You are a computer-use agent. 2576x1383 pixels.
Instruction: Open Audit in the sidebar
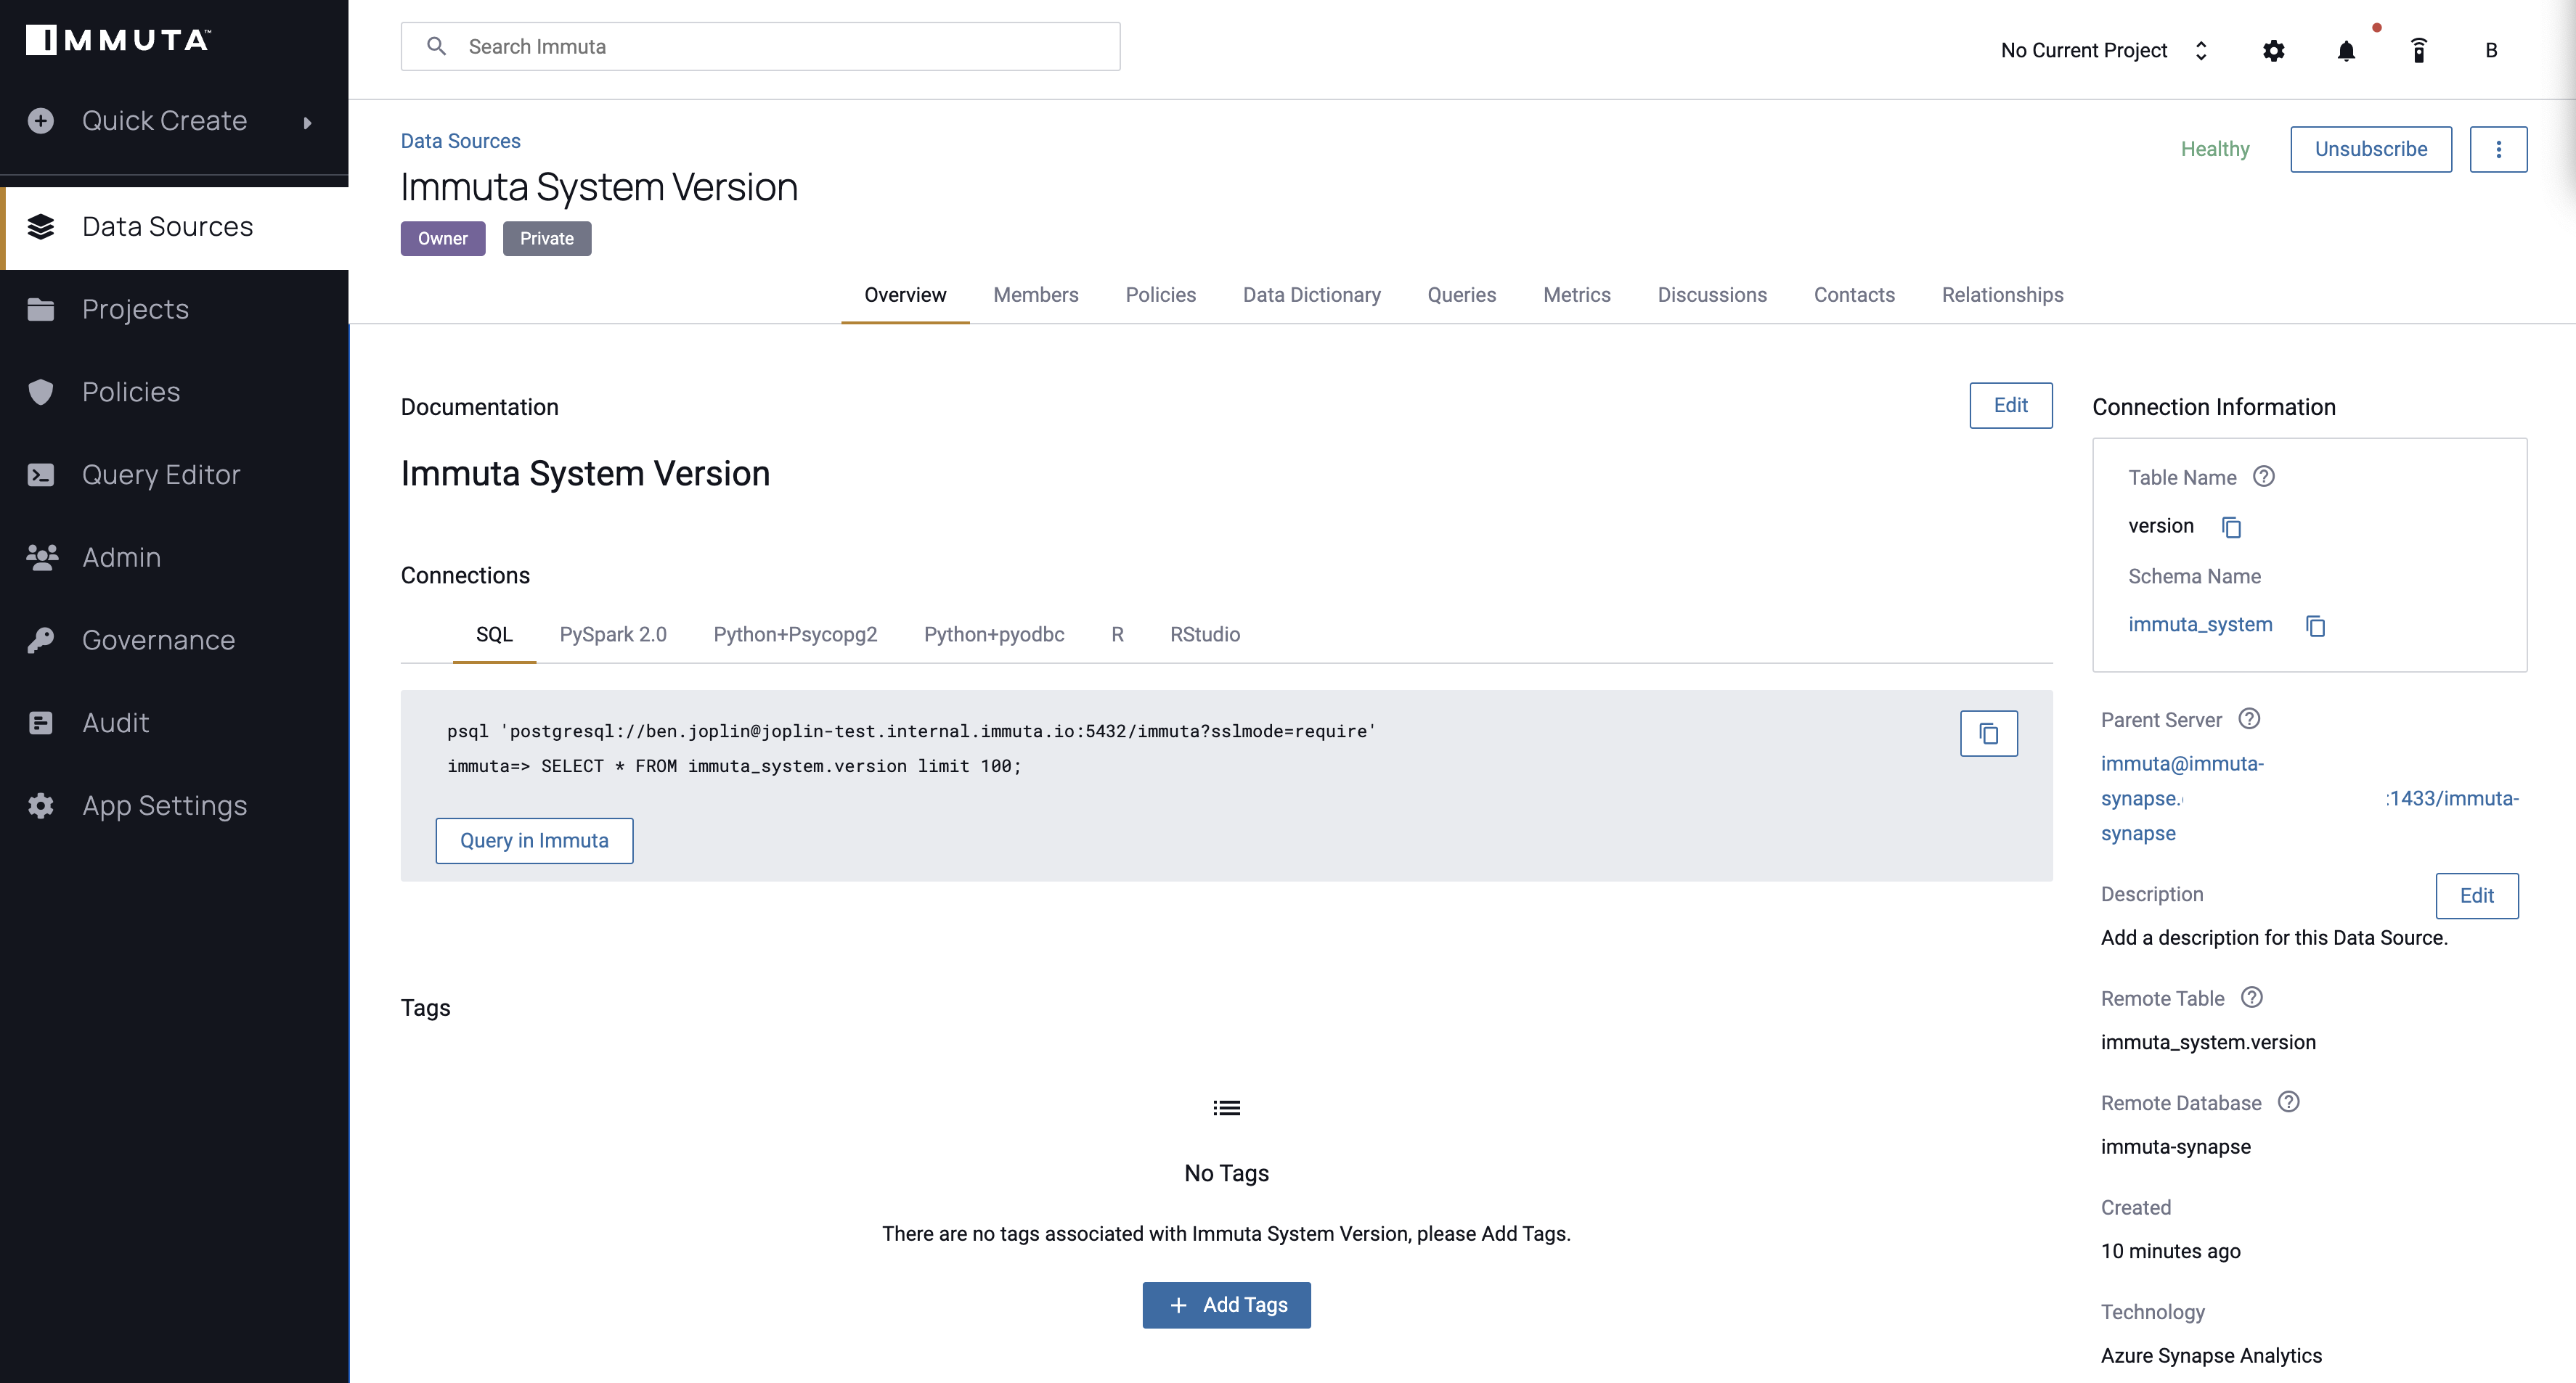point(175,723)
